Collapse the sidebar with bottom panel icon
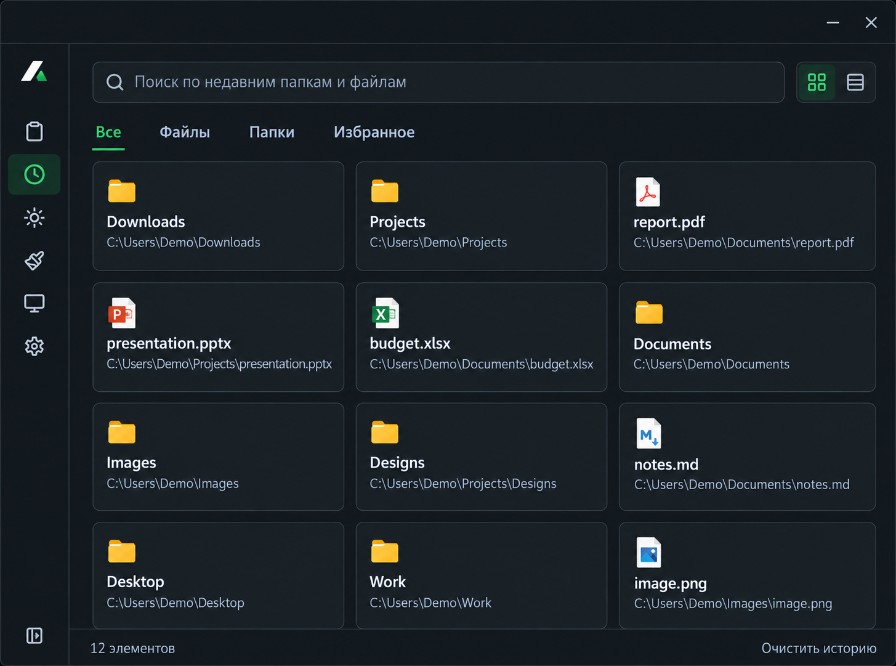The image size is (896, 666). (x=34, y=635)
